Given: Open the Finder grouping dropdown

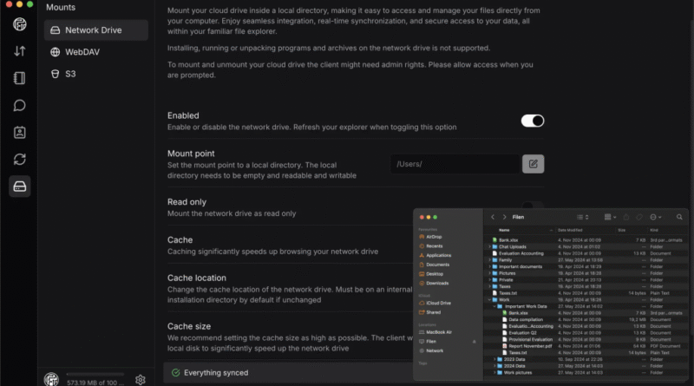Looking at the screenshot, I should [611, 217].
